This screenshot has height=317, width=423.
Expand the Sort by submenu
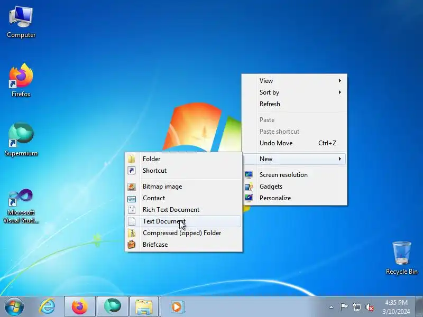[x=295, y=92]
